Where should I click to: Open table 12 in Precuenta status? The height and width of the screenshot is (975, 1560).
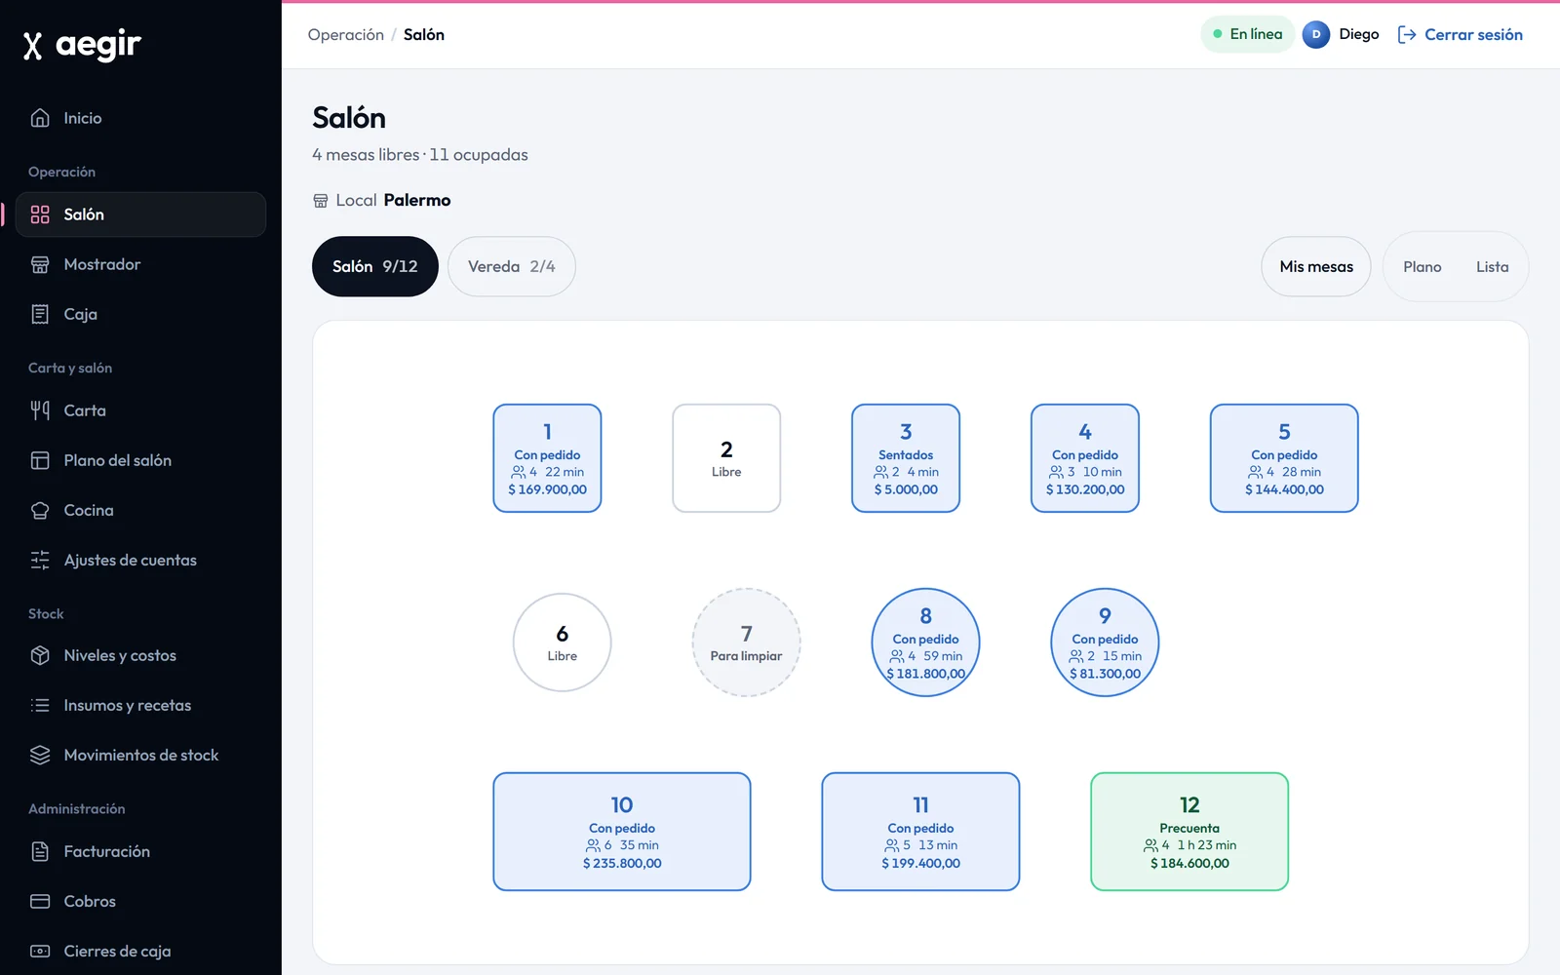(x=1189, y=832)
